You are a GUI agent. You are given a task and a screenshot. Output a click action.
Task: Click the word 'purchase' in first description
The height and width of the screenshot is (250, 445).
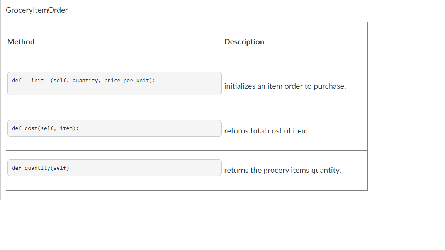pyautogui.click(x=329, y=86)
